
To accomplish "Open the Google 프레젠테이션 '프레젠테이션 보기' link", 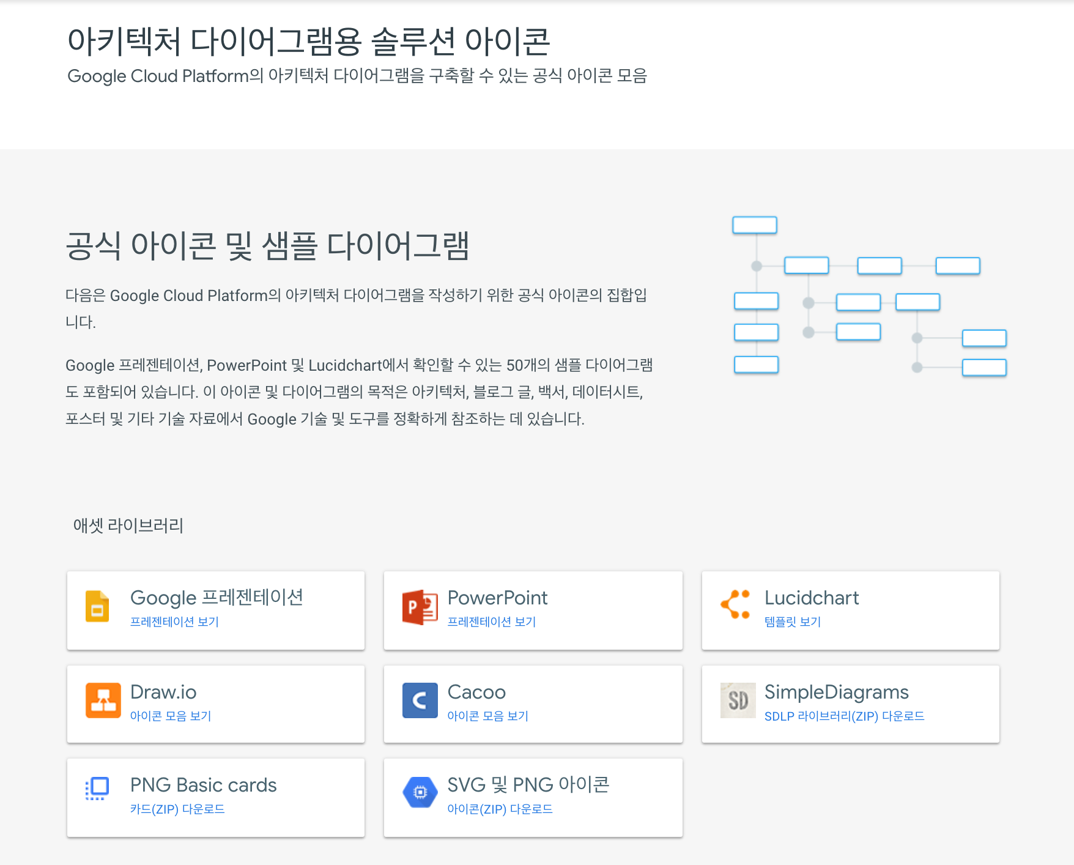I will tap(174, 622).
